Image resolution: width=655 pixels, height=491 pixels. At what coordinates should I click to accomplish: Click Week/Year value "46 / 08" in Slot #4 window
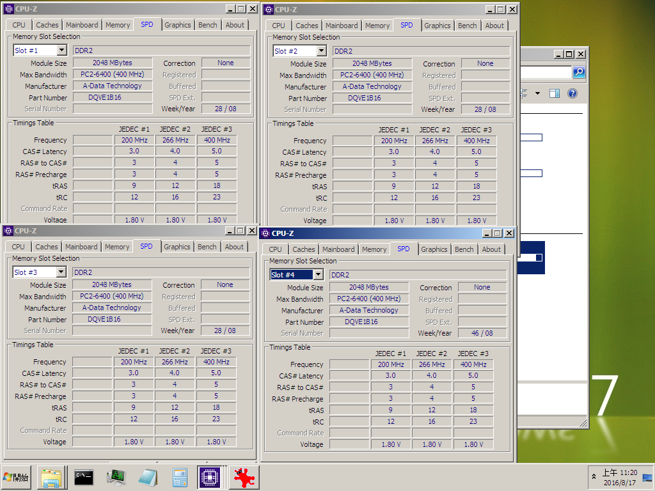pyautogui.click(x=482, y=333)
